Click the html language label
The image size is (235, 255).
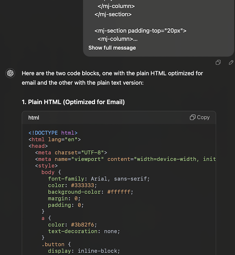34,118
